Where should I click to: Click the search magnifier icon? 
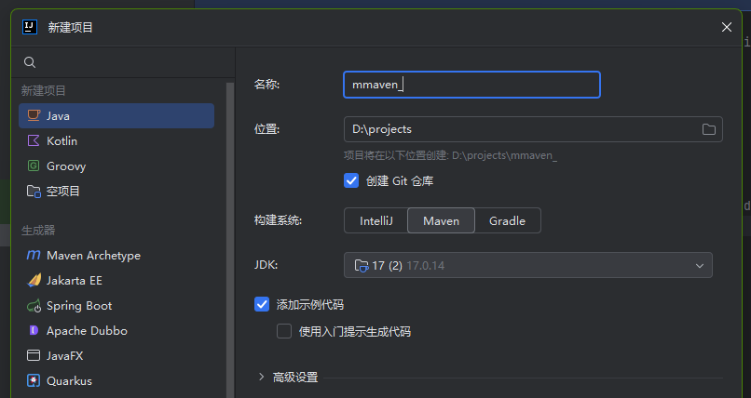point(30,62)
